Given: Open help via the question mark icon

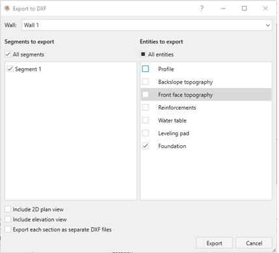Looking at the screenshot, I should click(202, 8).
